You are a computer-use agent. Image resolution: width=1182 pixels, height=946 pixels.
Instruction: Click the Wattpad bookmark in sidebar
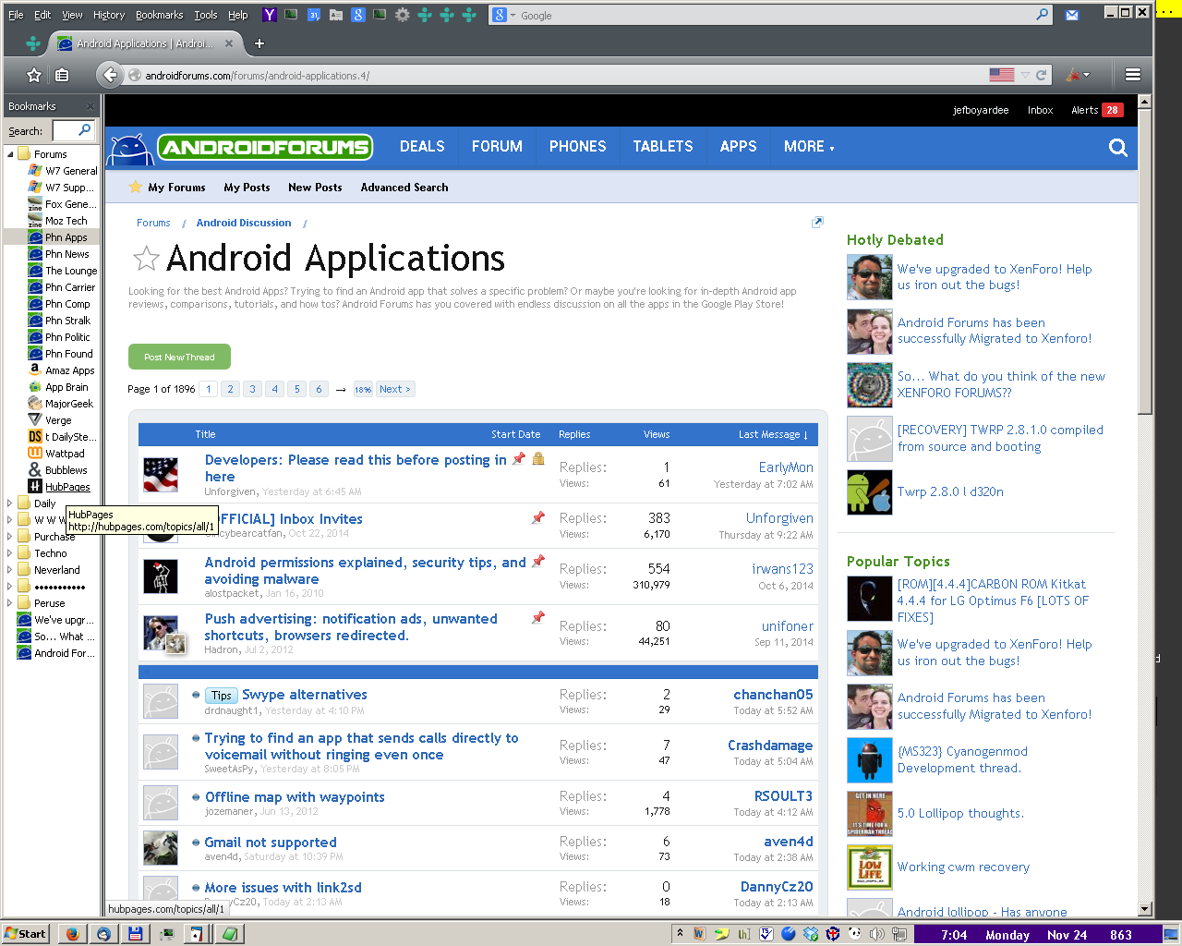pos(65,454)
